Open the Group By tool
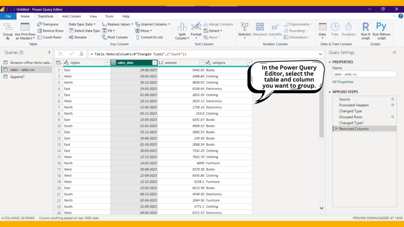This screenshot has width=404, height=227. pos(8,31)
